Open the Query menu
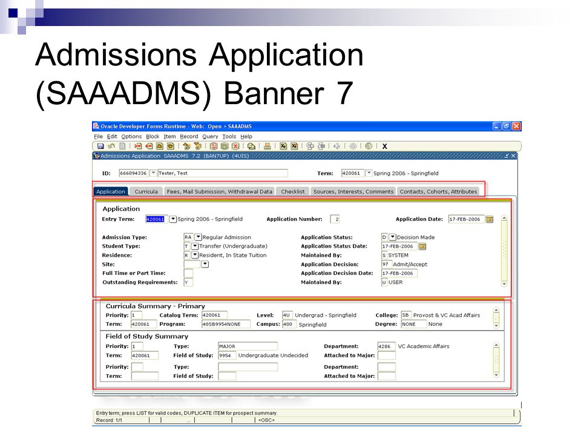 click(210, 136)
